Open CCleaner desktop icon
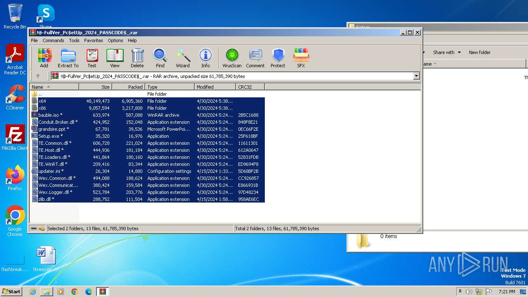 point(15,97)
